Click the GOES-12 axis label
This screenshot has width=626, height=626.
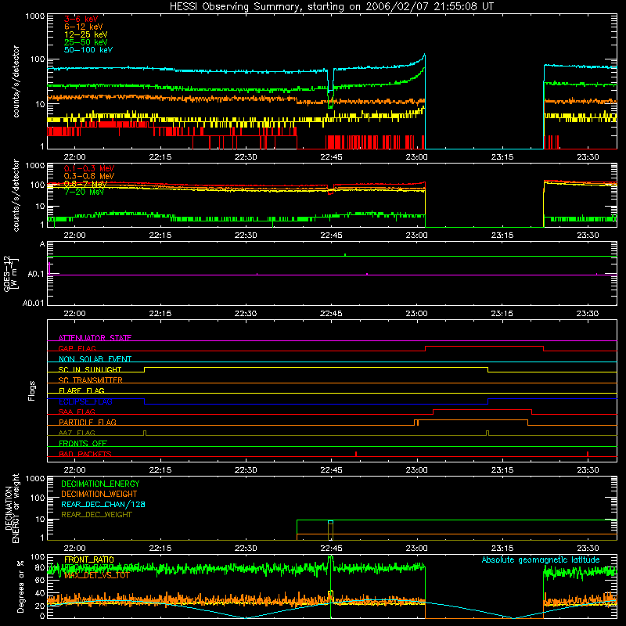10,273
